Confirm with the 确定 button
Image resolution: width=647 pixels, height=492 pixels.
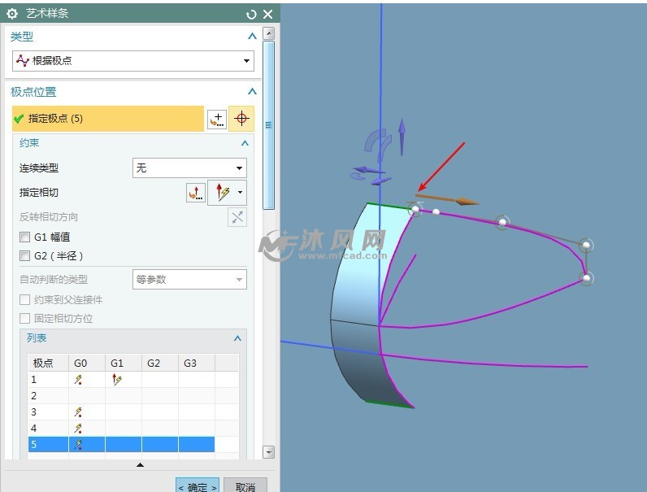[x=198, y=485]
